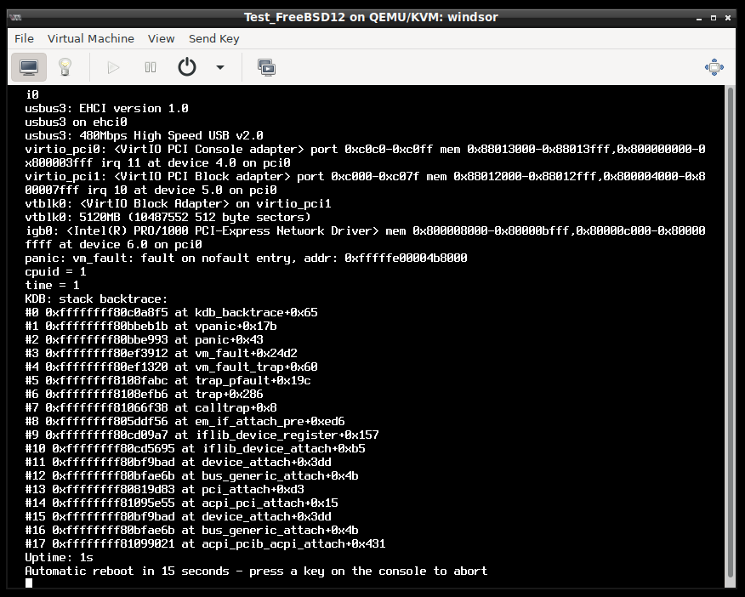Switch to fullscreen view icon
This screenshot has height=597, width=745.
pos(714,67)
